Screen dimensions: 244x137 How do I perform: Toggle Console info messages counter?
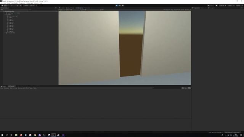[x=183, y=88]
